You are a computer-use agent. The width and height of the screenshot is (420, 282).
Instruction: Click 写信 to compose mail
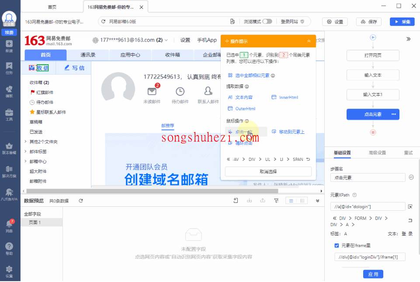click(x=74, y=68)
